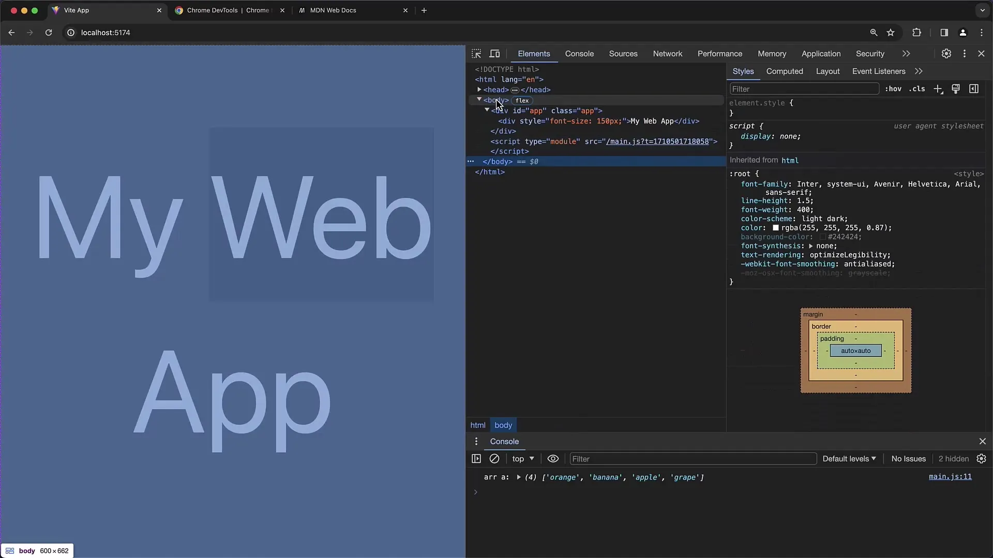Switch to the Memory tab
The image size is (993, 558).
click(x=772, y=54)
